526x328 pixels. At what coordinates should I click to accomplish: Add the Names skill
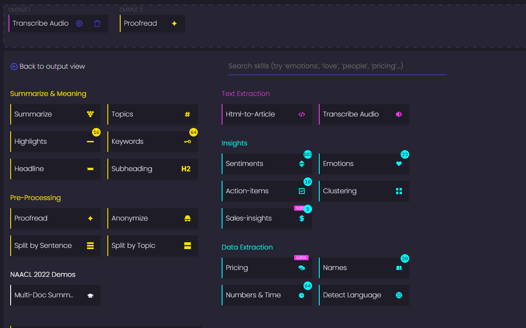[364, 268]
